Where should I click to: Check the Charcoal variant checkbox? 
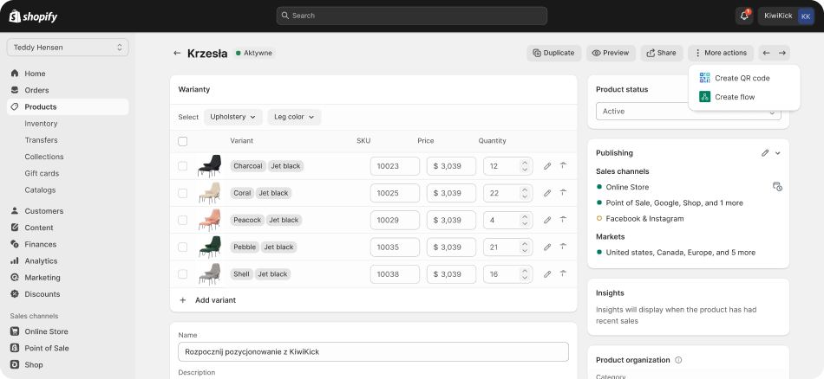(183, 166)
